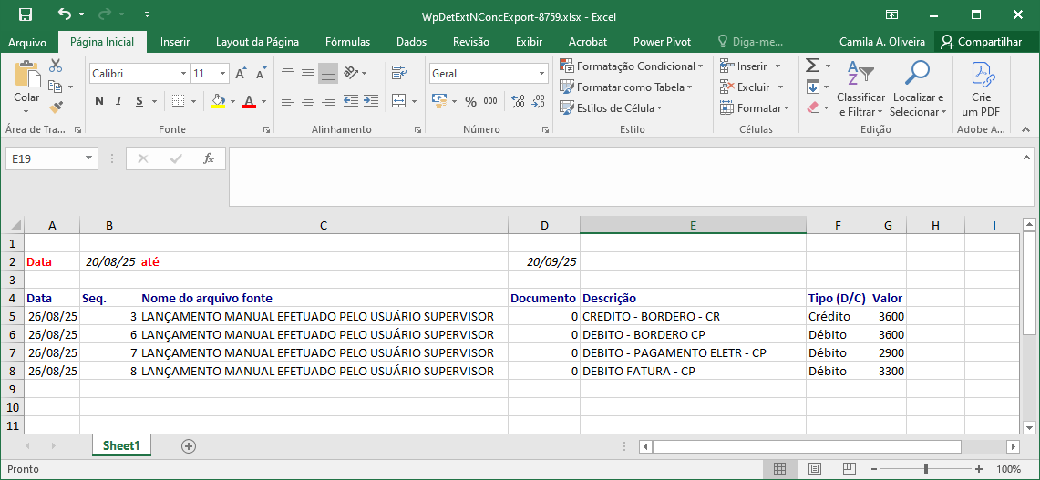This screenshot has height=480, width=1040.
Task: Click the Save icon in quick access toolbar
Action: click(25, 15)
